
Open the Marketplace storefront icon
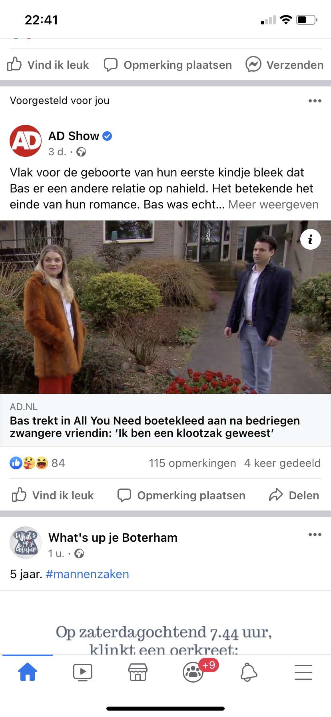click(x=138, y=672)
